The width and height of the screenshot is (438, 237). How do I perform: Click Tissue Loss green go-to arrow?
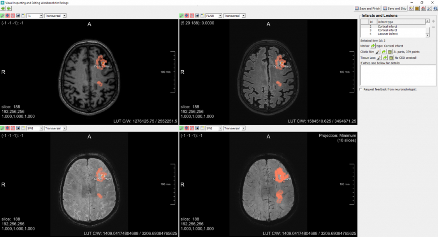pyautogui.click(x=385, y=58)
